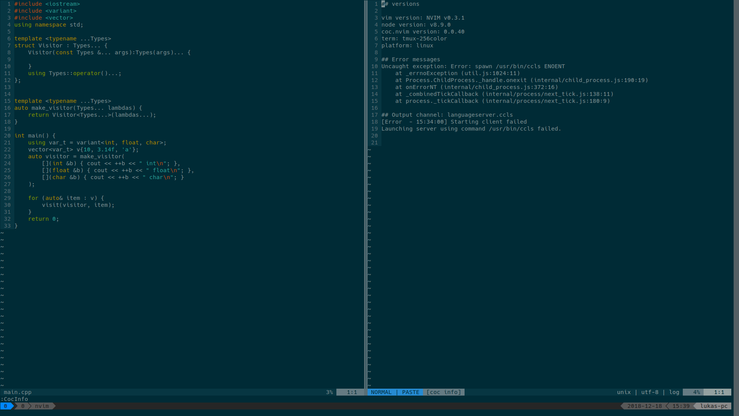Click the 1:1 cursor position indicator

click(x=718, y=392)
